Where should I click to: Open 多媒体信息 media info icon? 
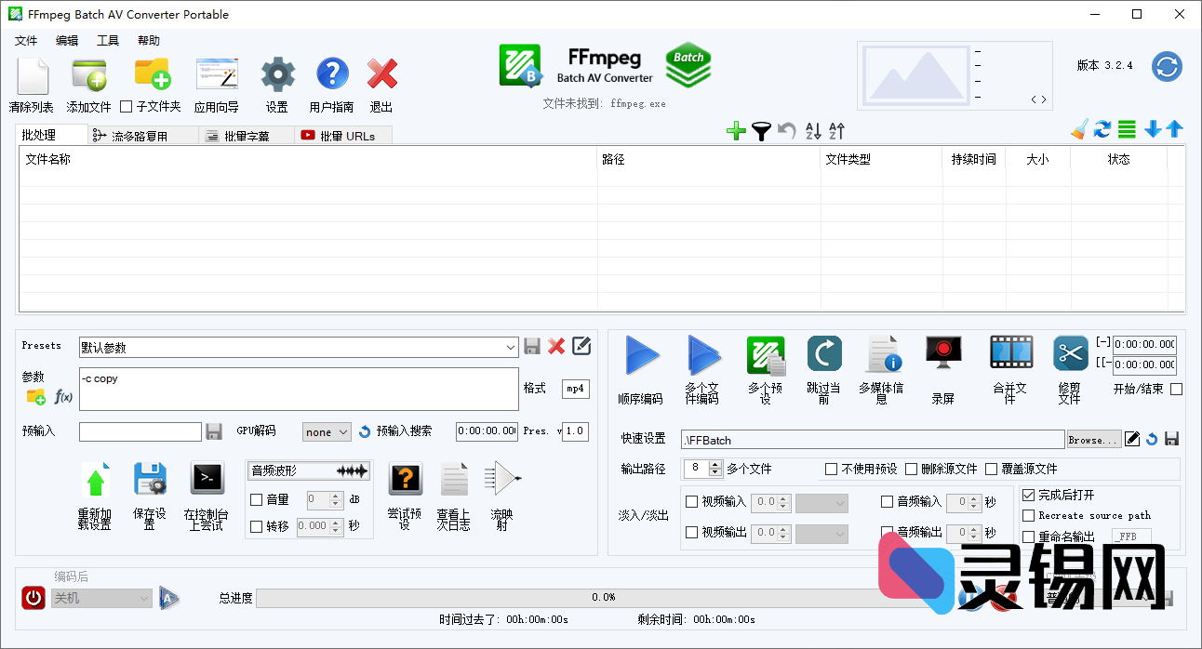tap(881, 356)
